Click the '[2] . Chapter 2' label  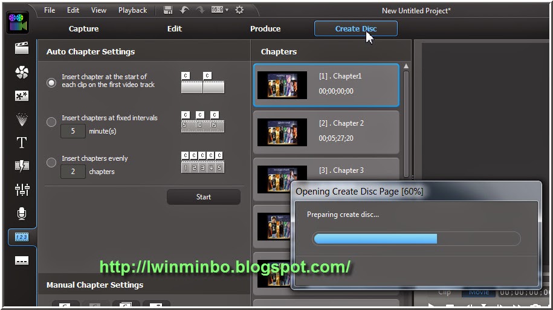click(x=341, y=123)
